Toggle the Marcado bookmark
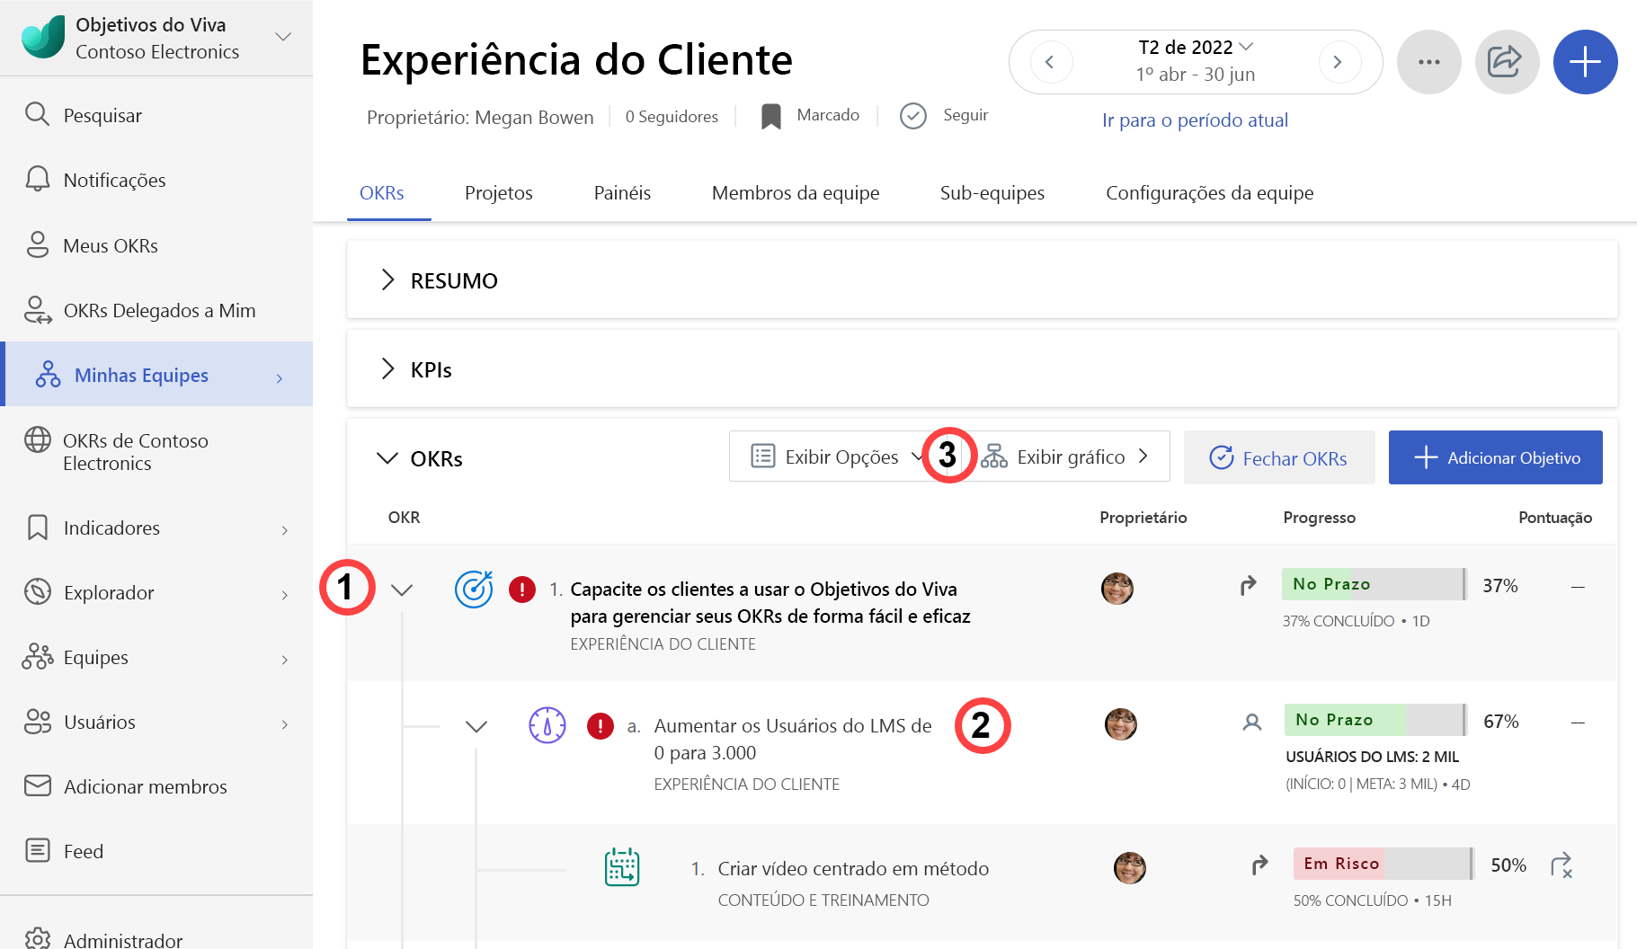 [x=810, y=115]
